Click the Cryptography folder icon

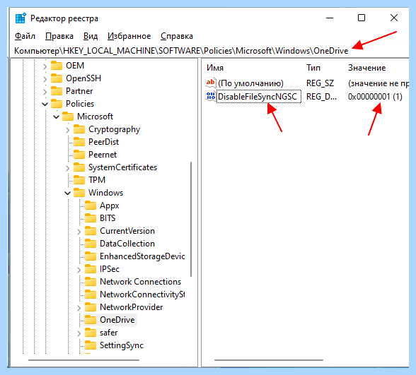tap(79, 129)
